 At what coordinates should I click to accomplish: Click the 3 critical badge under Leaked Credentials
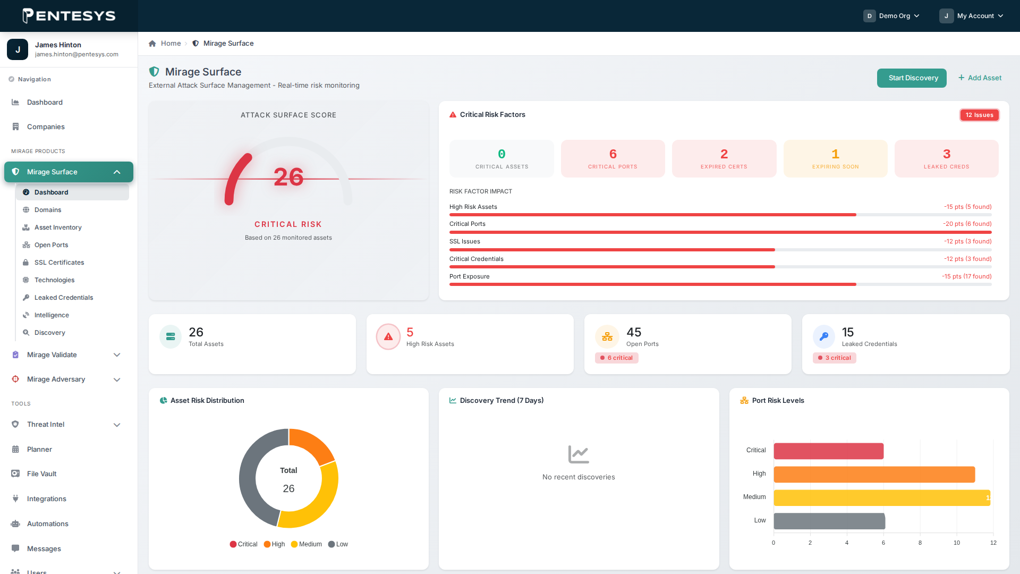point(835,358)
